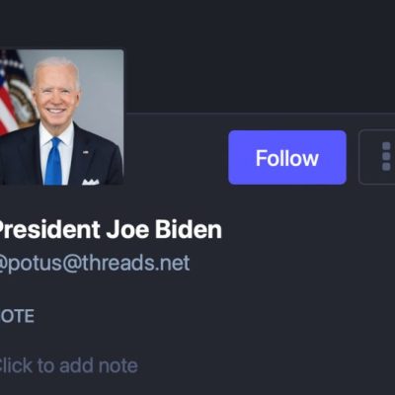Open the three-dot more options menu
Image resolution: width=395 pixels, height=395 pixels.
pyautogui.click(x=378, y=157)
